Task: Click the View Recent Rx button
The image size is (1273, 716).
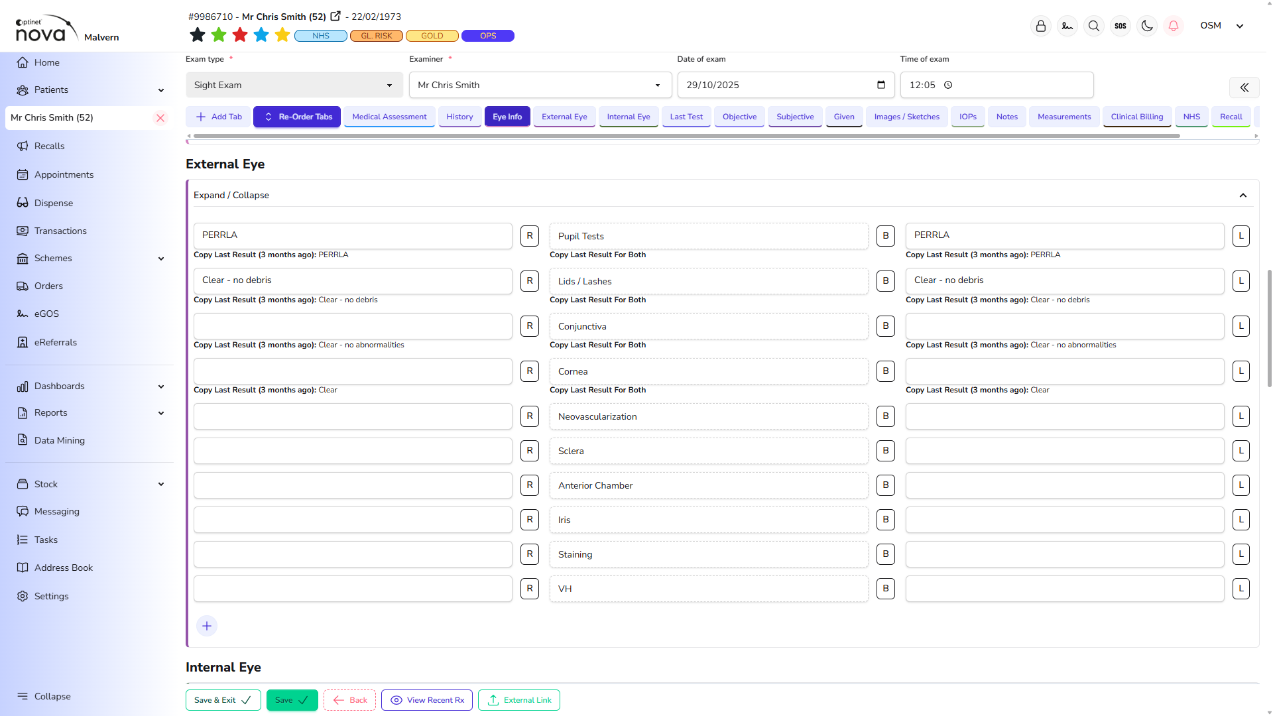Action: [x=427, y=700]
